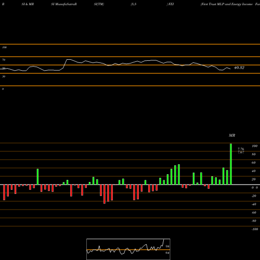The image size is (260, 260).
Task: Click the MR axis label -40
Action: [x=254, y=204]
